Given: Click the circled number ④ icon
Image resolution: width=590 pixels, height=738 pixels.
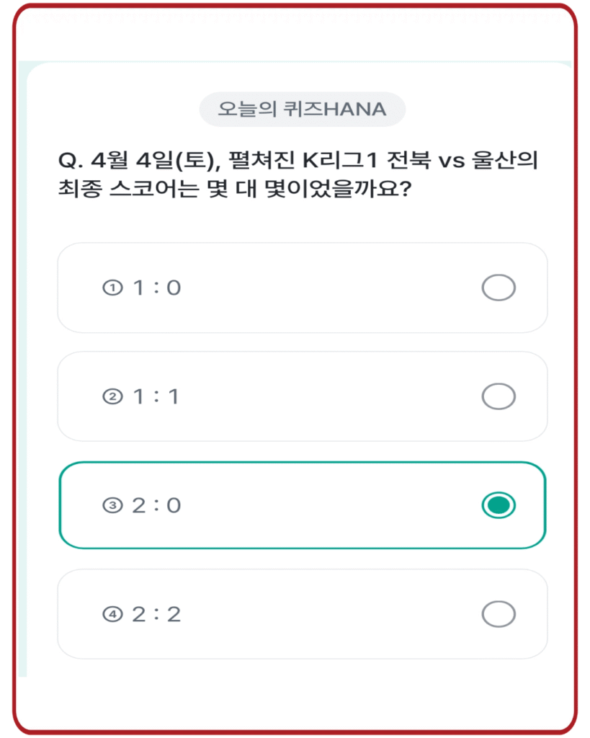Looking at the screenshot, I should (x=112, y=615).
